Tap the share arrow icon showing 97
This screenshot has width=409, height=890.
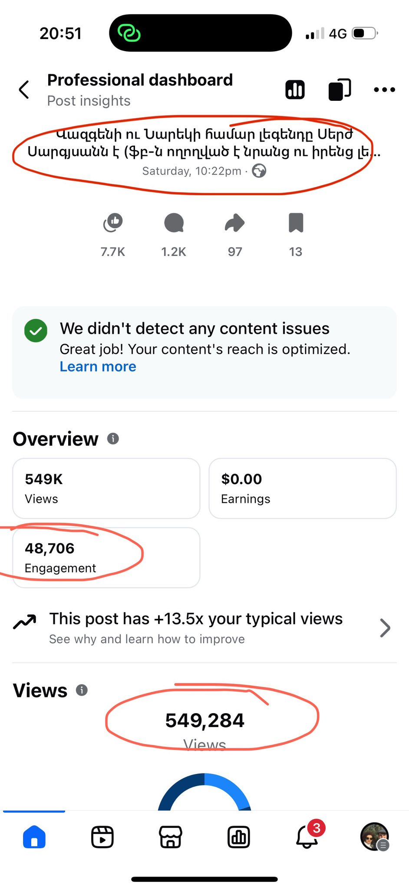(235, 223)
